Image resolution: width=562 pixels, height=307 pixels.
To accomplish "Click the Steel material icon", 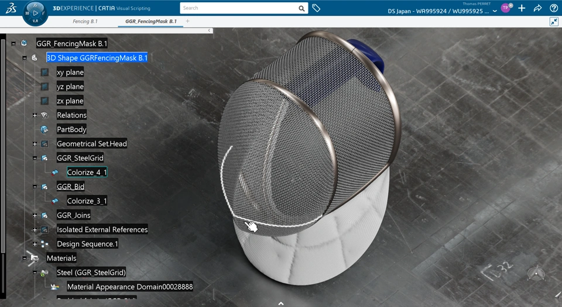I will pos(44,272).
